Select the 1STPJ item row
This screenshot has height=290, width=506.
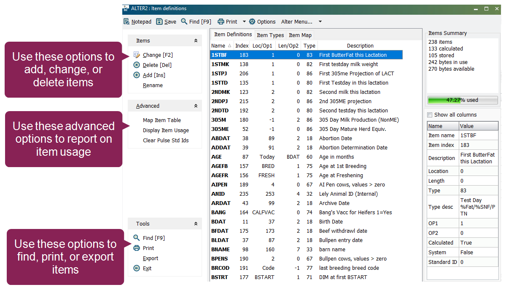pos(307,73)
